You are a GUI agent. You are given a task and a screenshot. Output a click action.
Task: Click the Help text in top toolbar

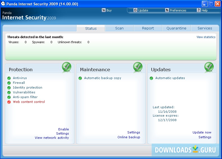(x=204, y=10)
